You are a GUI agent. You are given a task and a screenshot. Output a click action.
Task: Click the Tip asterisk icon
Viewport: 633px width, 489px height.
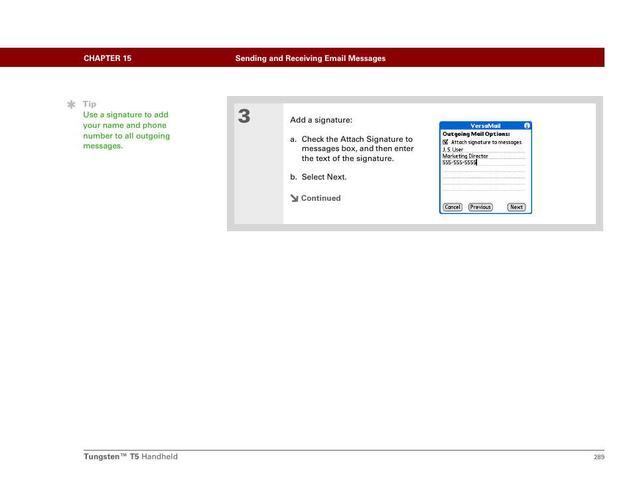coord(71,105)
